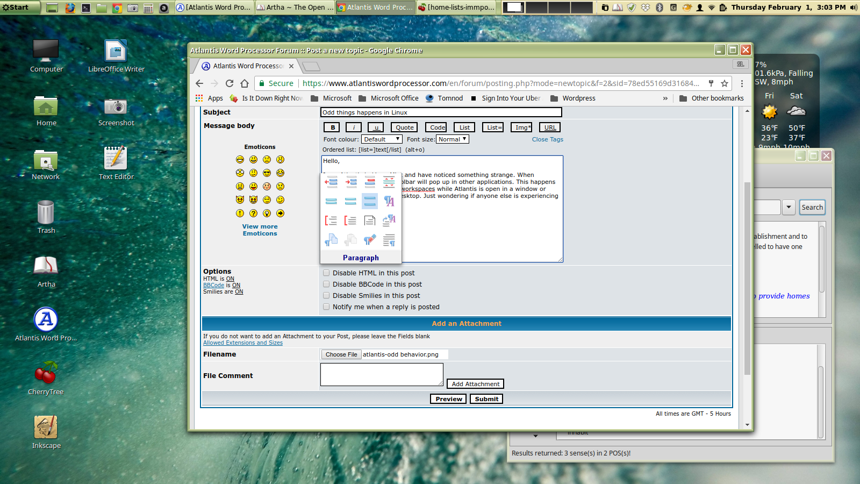Click the highlighted double line spacing icon
This screenshot has width=860, height=484.
(x=370, y=201)
